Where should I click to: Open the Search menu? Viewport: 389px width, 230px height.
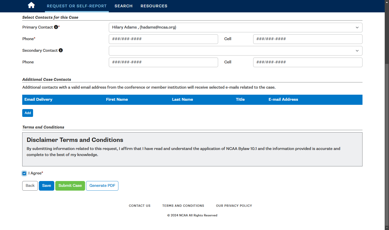(123, 6)
